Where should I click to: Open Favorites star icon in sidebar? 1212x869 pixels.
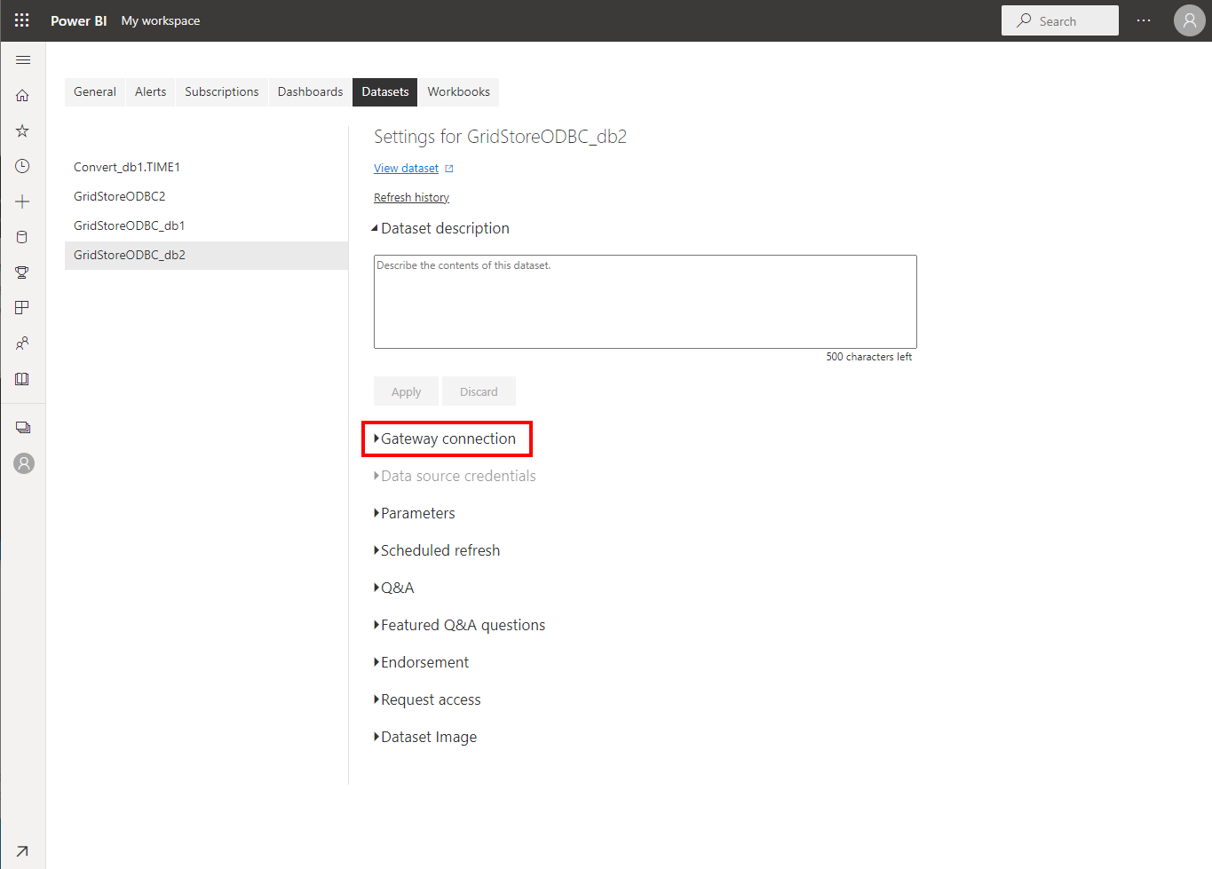click(x=23, y=131)
